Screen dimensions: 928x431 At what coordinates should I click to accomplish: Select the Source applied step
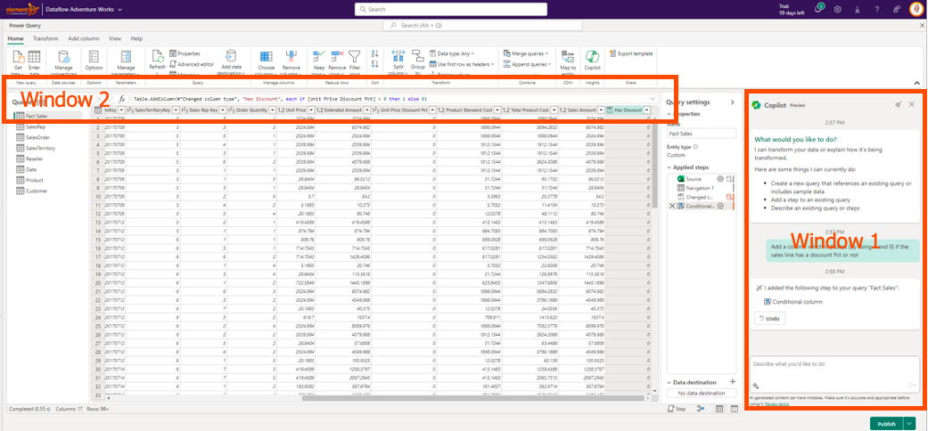click(x=693, y=179)
